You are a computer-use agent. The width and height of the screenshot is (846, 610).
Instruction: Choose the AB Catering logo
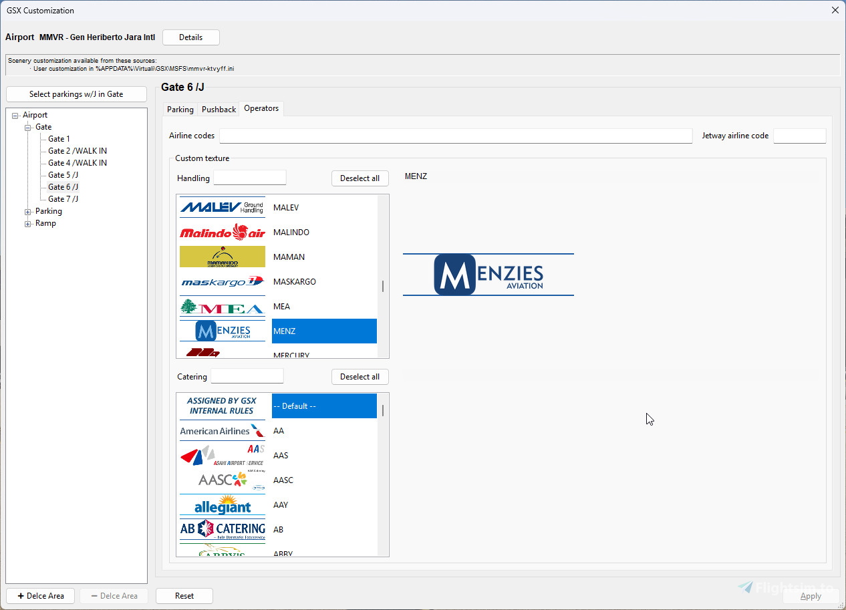pos(223,530)
